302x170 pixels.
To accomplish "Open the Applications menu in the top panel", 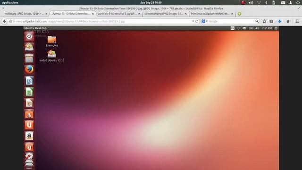I will (x=10, y=2).
